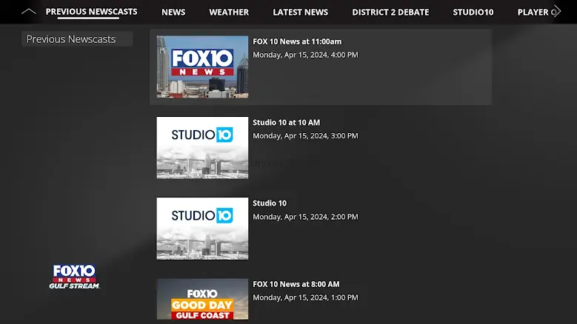Select Previous Newscasts in the sidebar

[71, 39]
